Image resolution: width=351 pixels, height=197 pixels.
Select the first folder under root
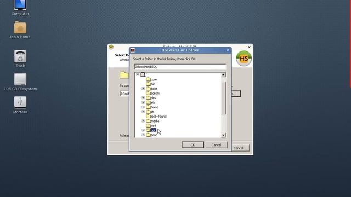point(154,79)
